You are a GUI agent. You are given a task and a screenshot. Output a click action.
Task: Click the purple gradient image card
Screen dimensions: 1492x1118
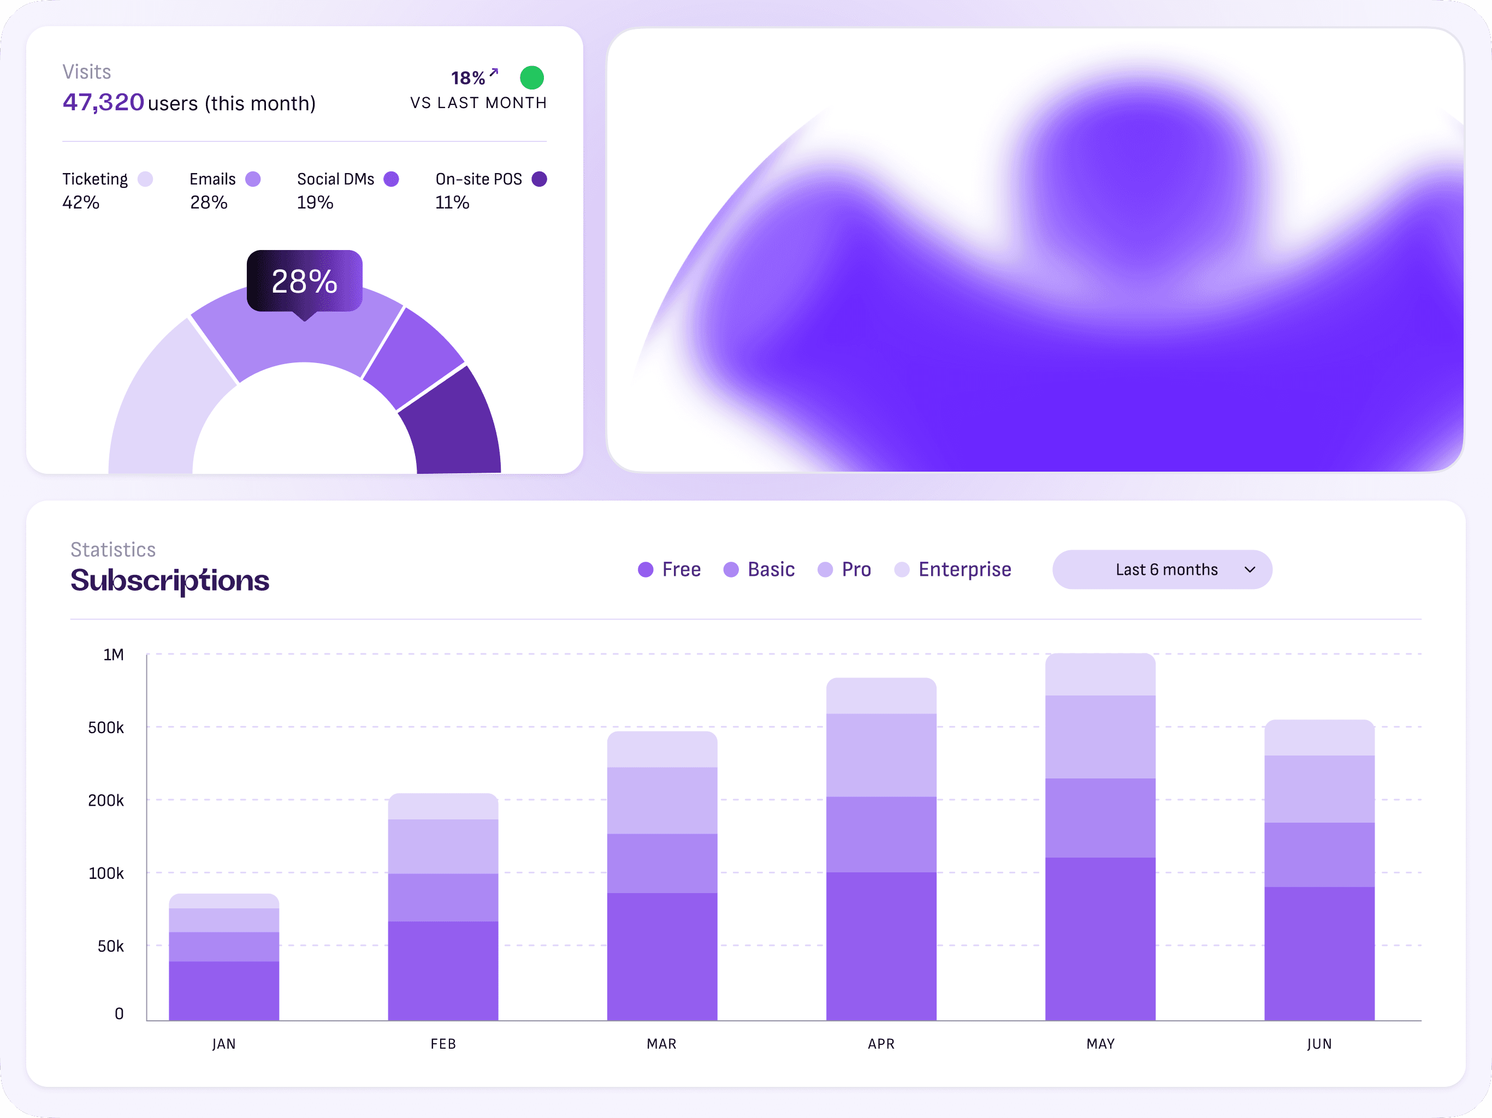[1035, 249]
